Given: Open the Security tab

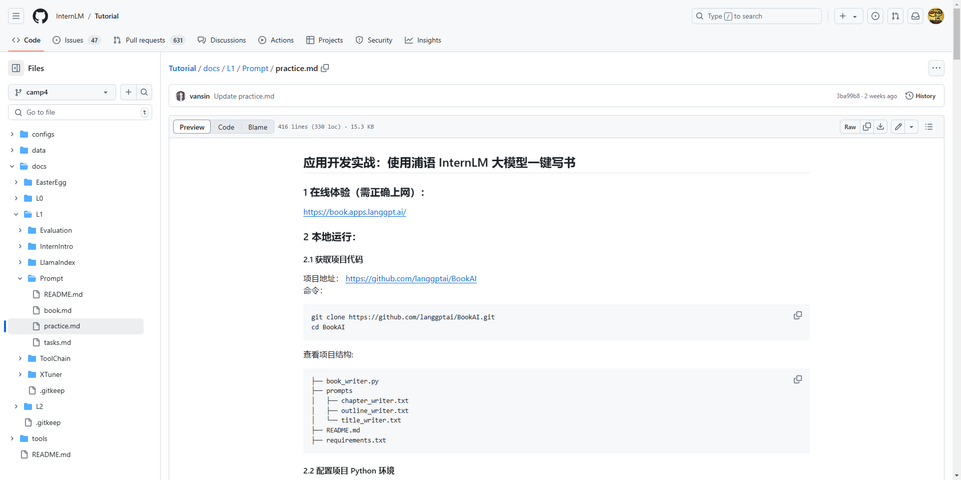Looking at the screenshot, I should point(374,40).
